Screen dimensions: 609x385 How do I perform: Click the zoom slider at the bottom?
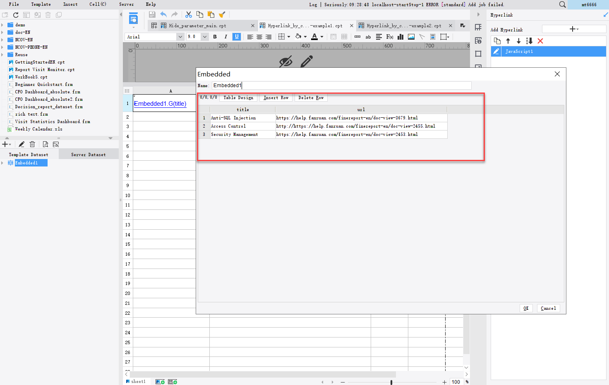[x=391, y=382]
